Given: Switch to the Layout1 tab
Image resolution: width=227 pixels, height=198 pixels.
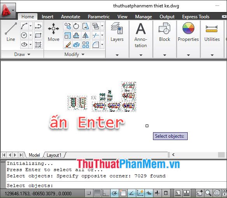Looking at the screenshot, I should pyautogui.click(x=54, y=155).
